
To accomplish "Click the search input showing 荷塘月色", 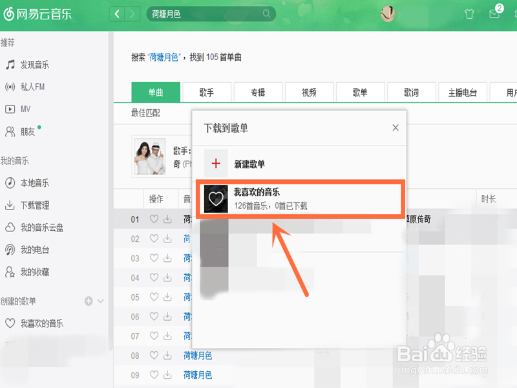I will pyautogui.click(x=207, y=14).
